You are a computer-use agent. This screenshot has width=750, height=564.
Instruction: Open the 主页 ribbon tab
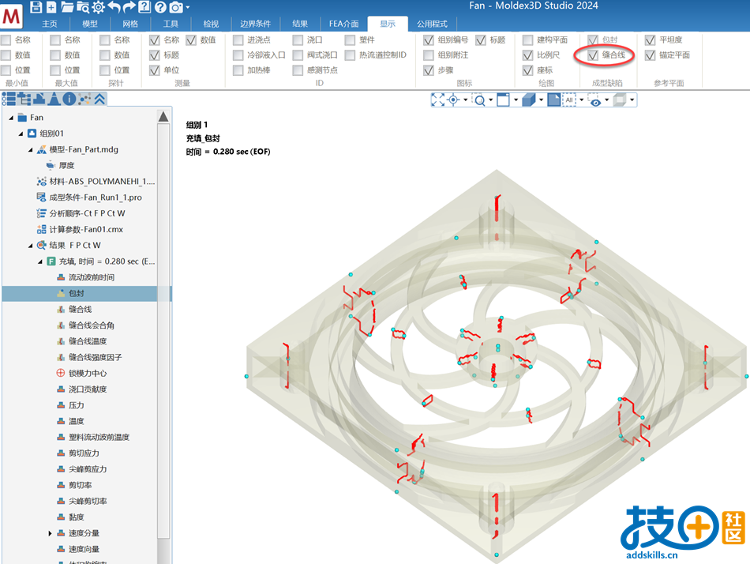pos(49,24)
